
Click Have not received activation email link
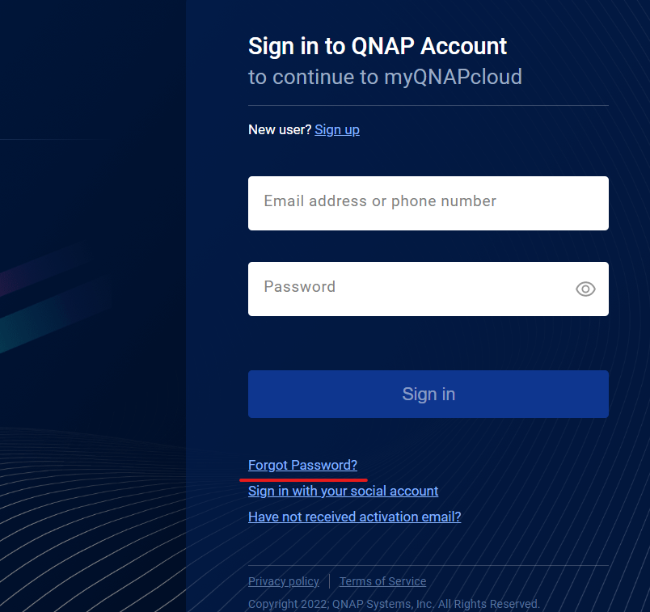pos(354,517)
